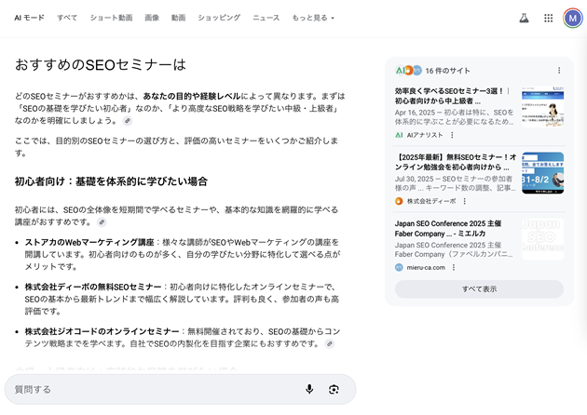
Task: Click the mieru-ca.com site favicon
Action: (x=399, y=267)
